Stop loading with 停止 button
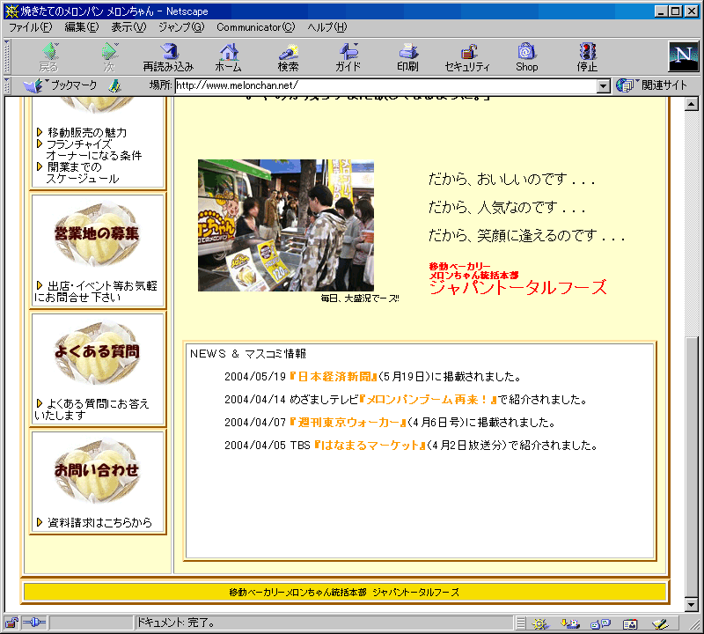The image size is (704, 634). pyautogui.click(x=587, y=57)
